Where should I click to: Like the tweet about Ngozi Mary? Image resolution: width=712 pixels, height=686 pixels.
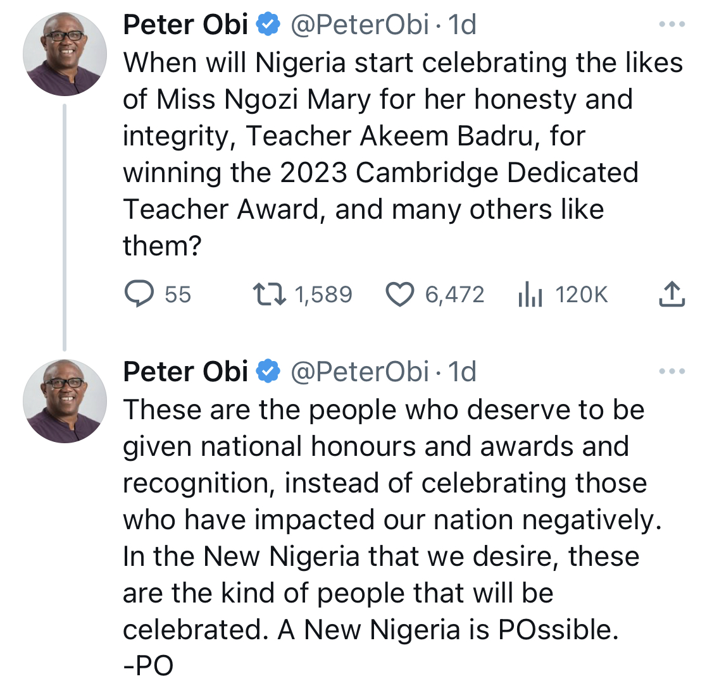[x=399, y=295]
